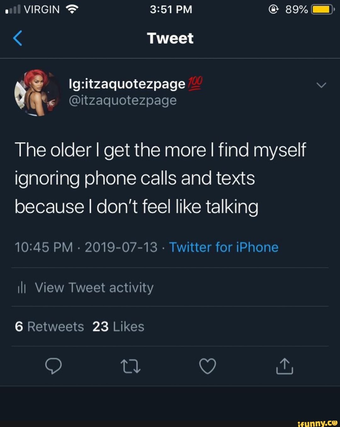Screen dimensions: 340x427
Task: Open the reply composer via speech bubble icon
Action: pyautogui.click(x=54, y=366)
